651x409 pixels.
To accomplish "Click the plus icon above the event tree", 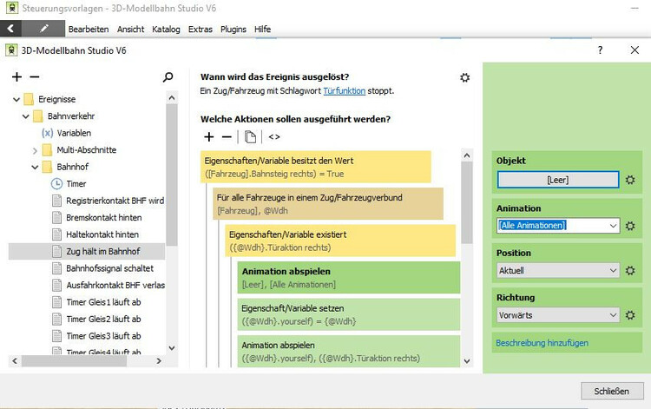I will pyautogui.click(x=16, y=77).
